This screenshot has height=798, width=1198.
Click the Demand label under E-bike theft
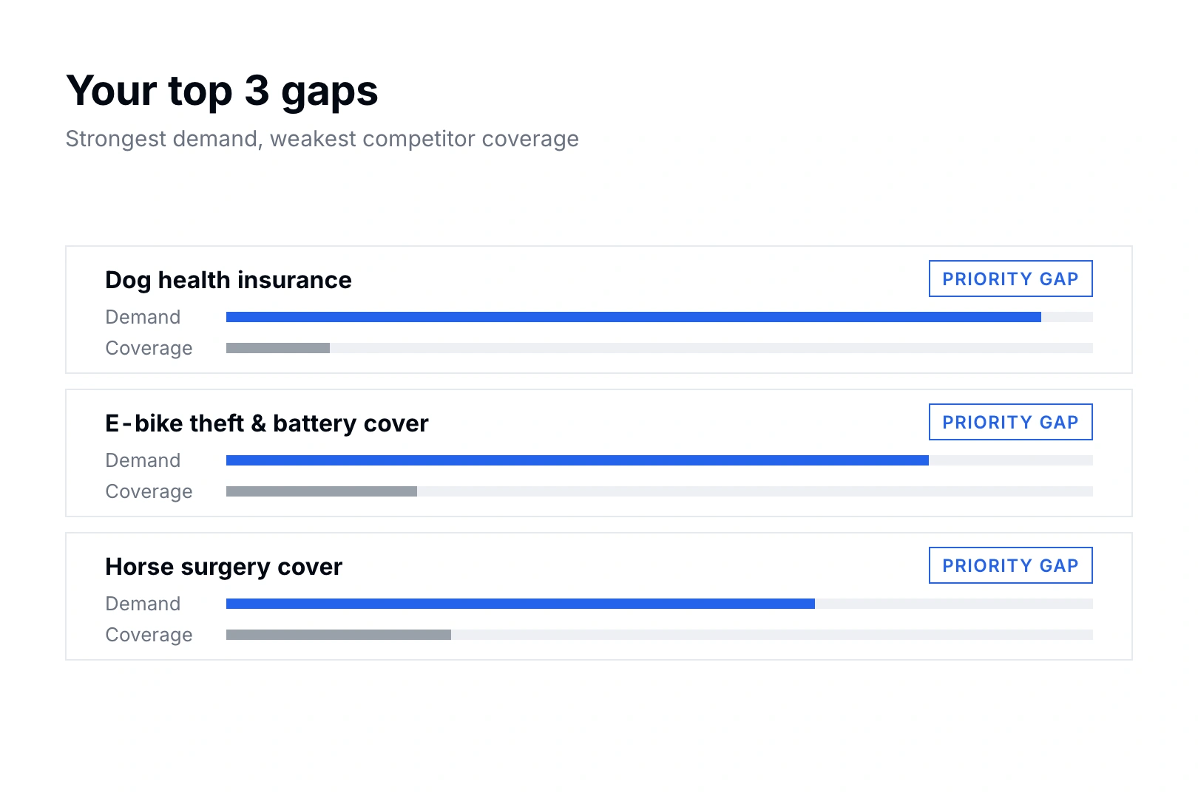point(143,460)
